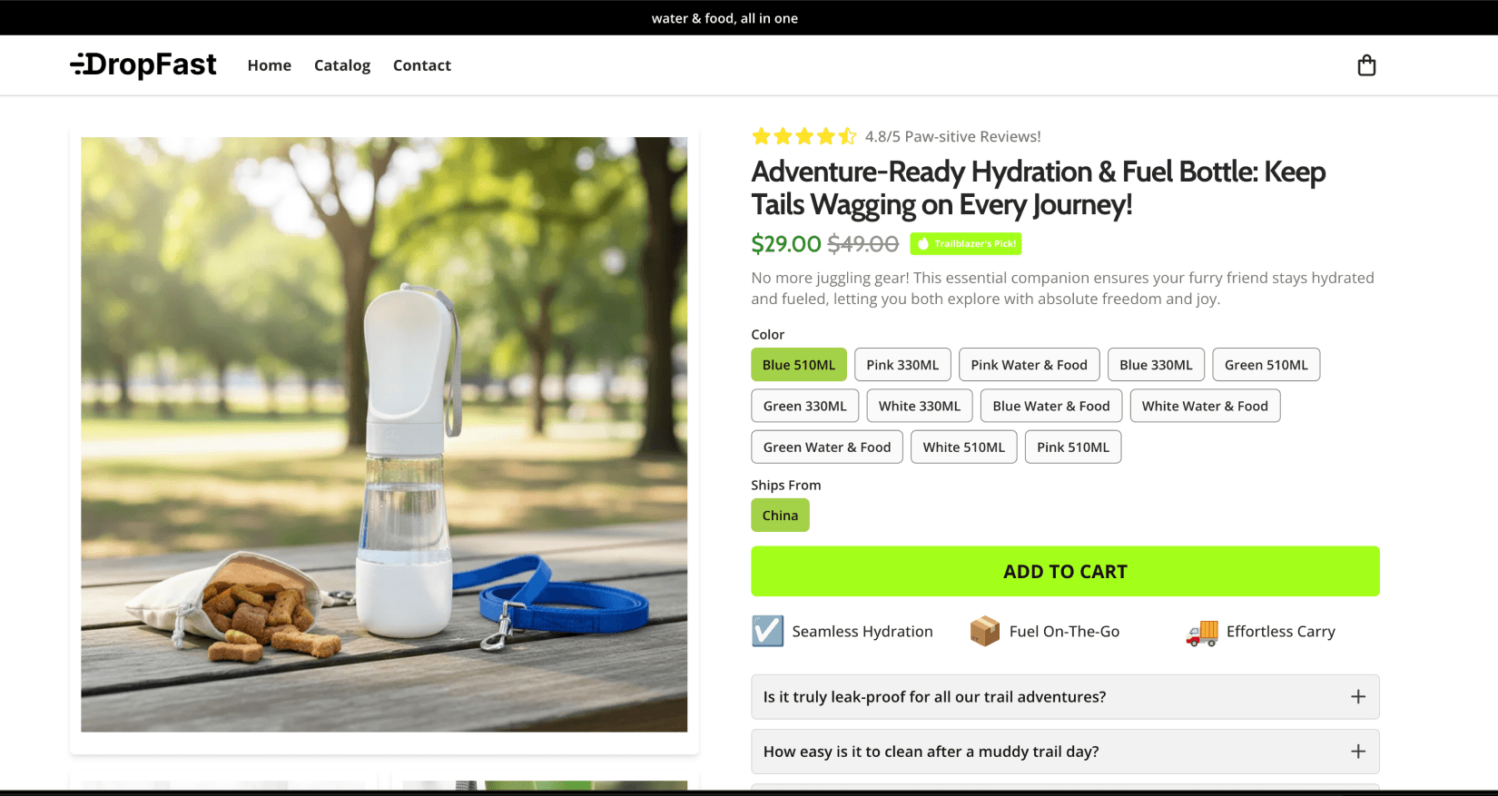Select the White Water & Food variant
Screen dimensions: 1498x796
click(1205, 406)
